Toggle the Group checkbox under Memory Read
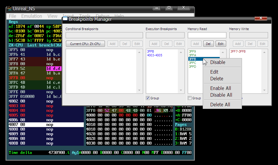Viewport: 278px width, 165px height. (x=190, y=98)
